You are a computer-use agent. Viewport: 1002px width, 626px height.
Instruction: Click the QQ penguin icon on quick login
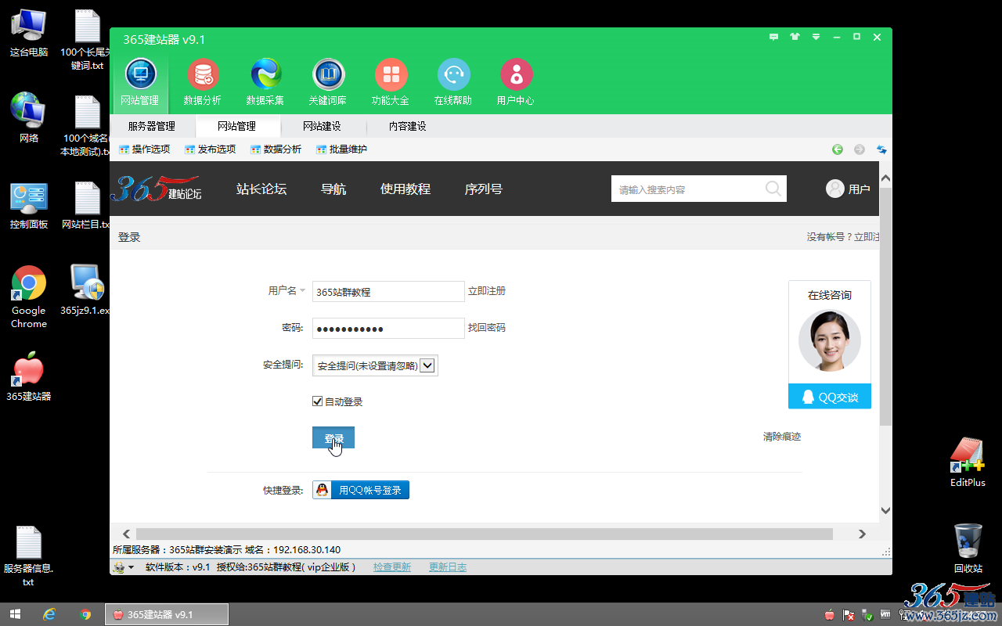tap(322, 490)
